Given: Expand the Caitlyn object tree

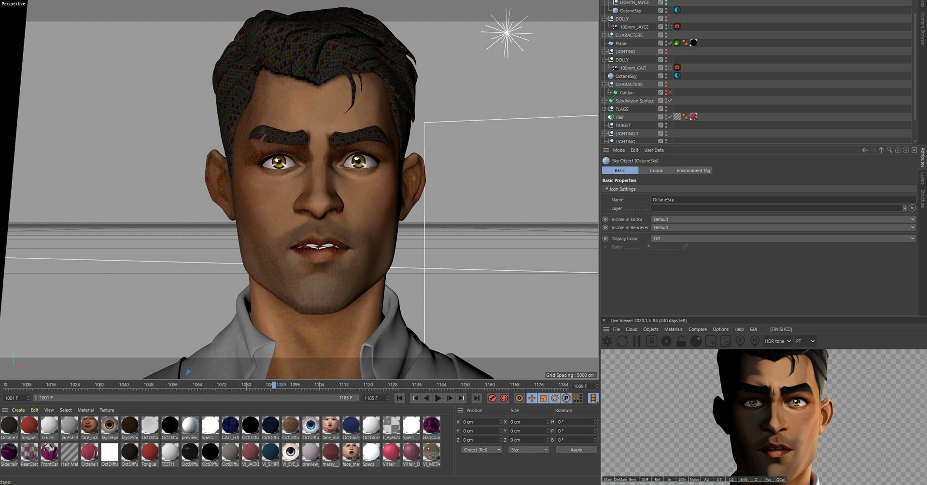Looking at the screenshot, I should pyautogui.click(x=608, y=92).
